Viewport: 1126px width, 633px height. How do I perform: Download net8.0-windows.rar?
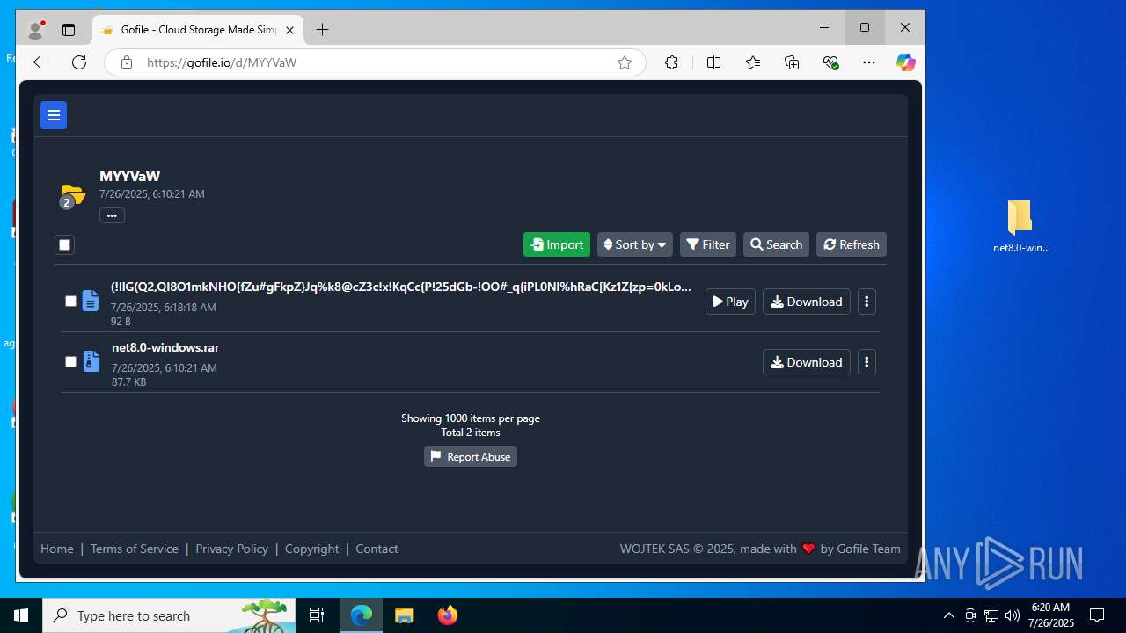[807, 362]
